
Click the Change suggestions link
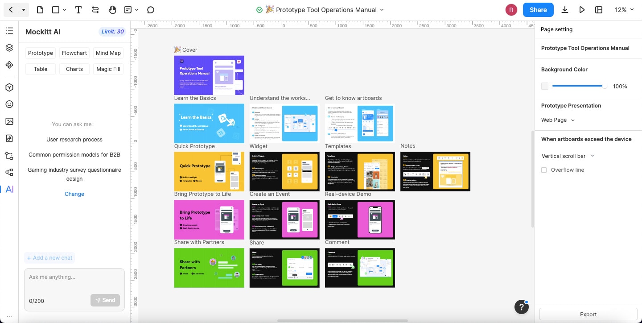point(74,194)
